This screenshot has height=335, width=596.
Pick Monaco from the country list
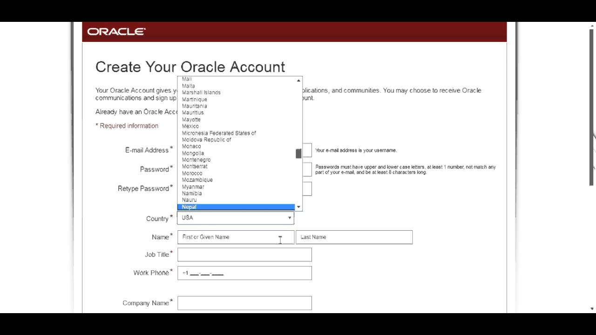coord(236,146)
